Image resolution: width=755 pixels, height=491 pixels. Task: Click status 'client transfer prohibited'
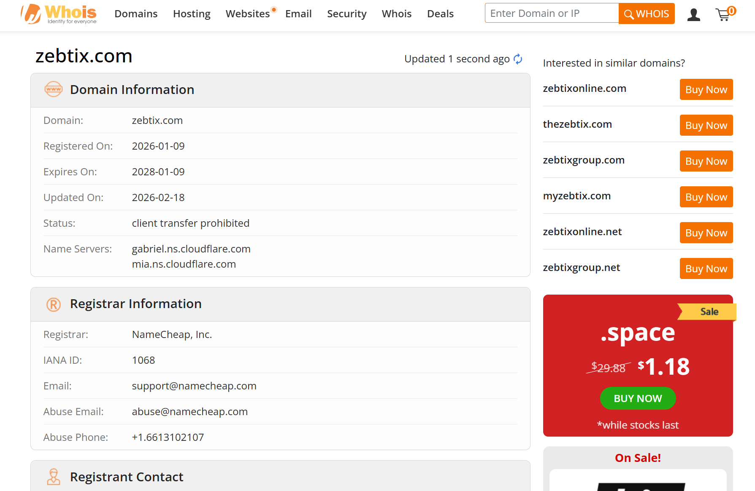point(191,223)
